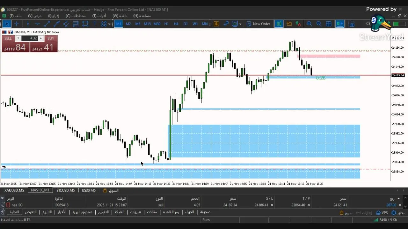Open the التقويم calendar tab

tap(103, 212)
